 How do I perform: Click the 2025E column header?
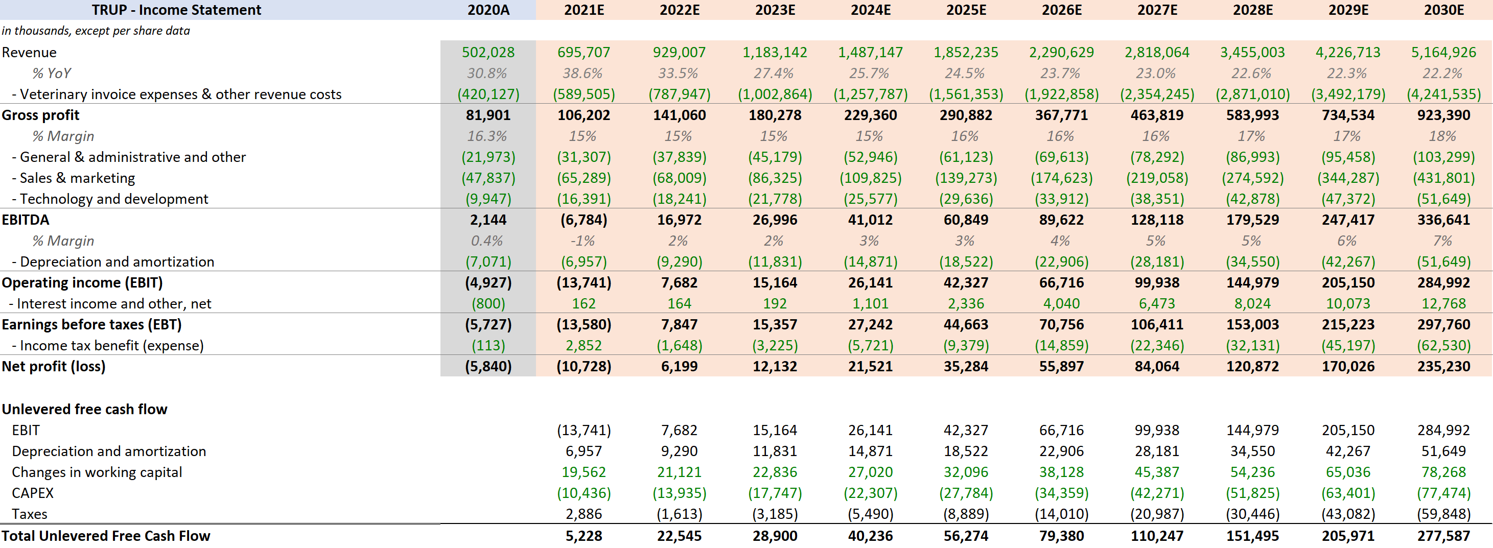(x=966, y=10)
